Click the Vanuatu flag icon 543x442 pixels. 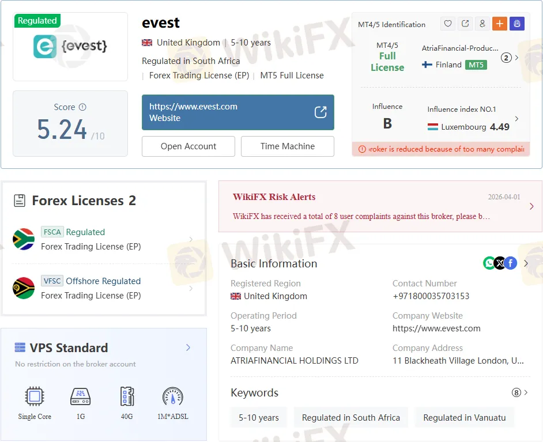tap(24, 288)
